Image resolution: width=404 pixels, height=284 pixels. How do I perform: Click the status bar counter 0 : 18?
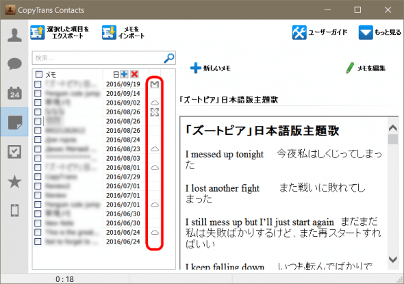[x=64, y=279]
